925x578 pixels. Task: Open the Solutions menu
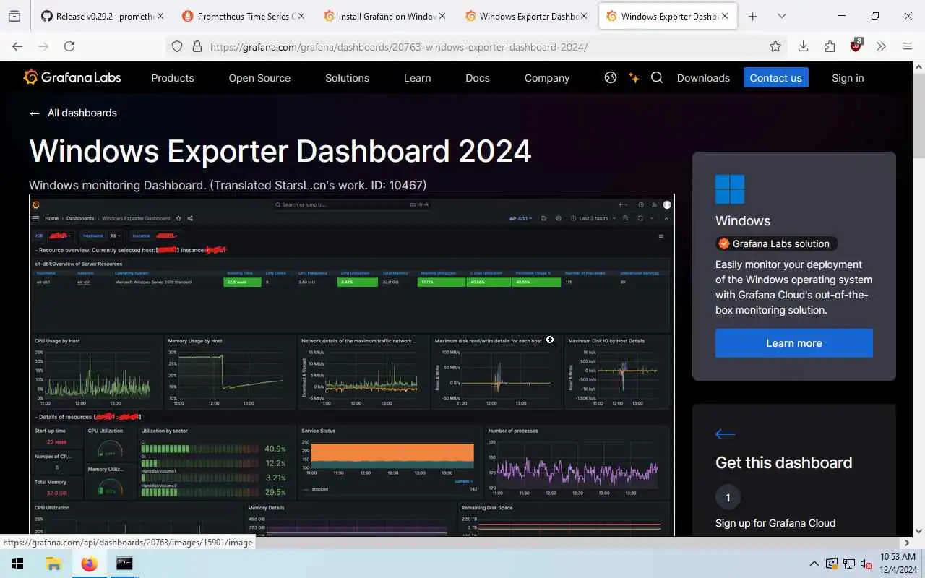coord(347,78)
